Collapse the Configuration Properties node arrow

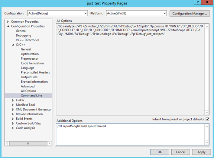(8, 26)
